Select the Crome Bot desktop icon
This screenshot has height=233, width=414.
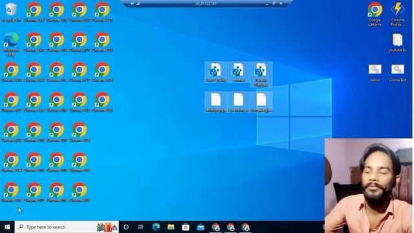398,73
